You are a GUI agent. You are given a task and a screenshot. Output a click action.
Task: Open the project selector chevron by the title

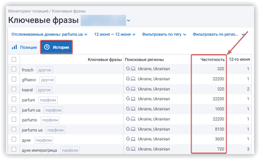128,20
